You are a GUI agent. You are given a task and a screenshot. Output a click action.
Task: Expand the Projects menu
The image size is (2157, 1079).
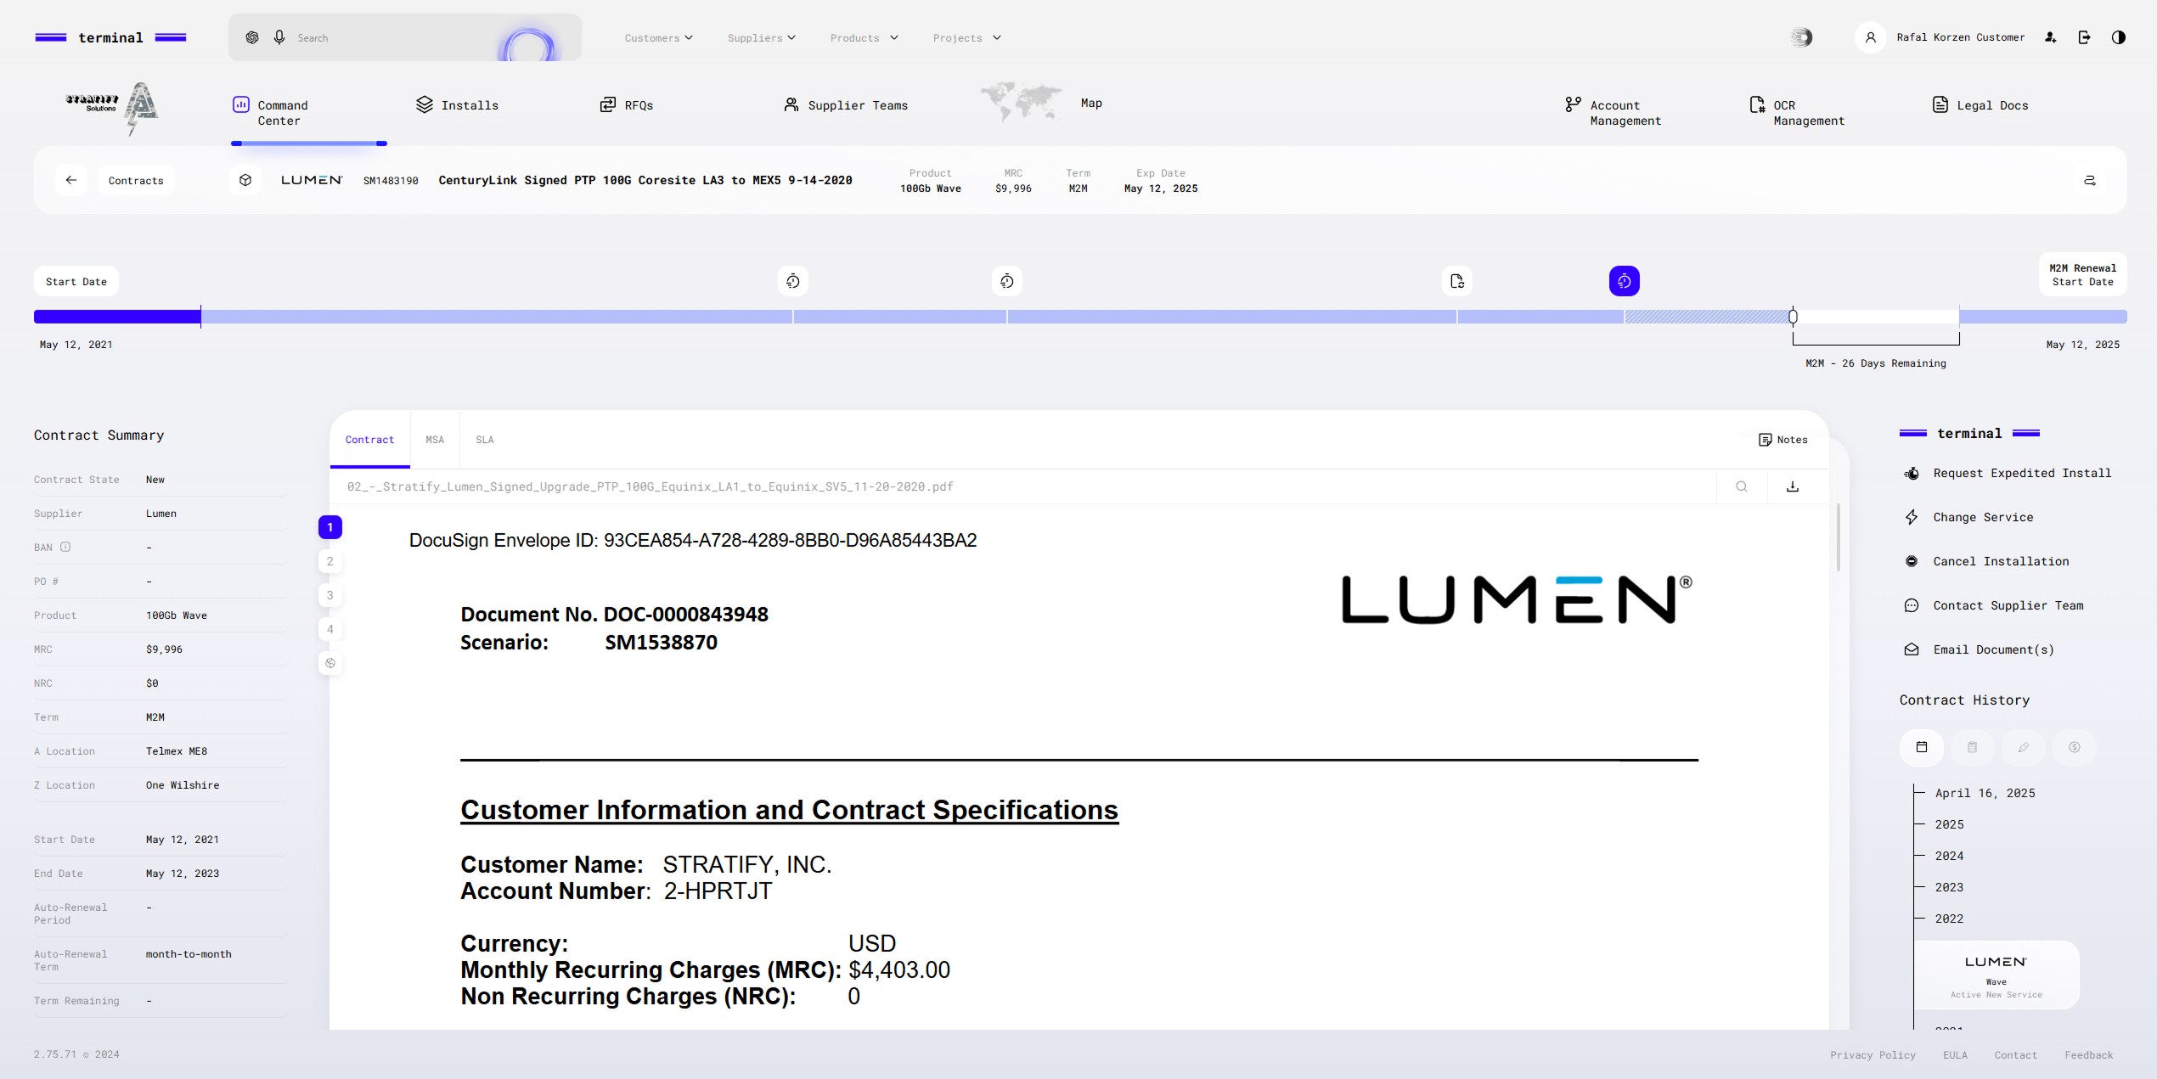pyautogui.click(x=965, y=37)
